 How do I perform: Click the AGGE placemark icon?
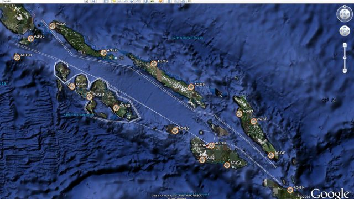pyautogui.click(x=31, y=39)
